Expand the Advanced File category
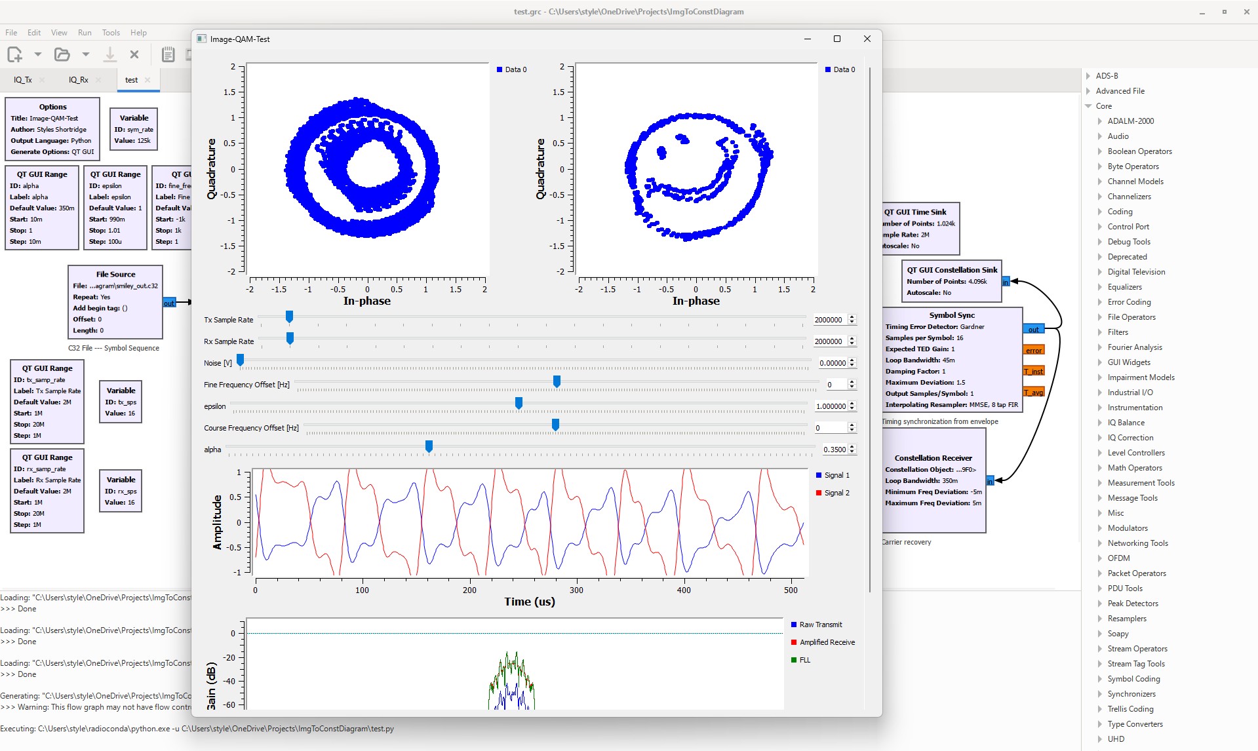The image size is (1258, 751). coord(1088,91)
